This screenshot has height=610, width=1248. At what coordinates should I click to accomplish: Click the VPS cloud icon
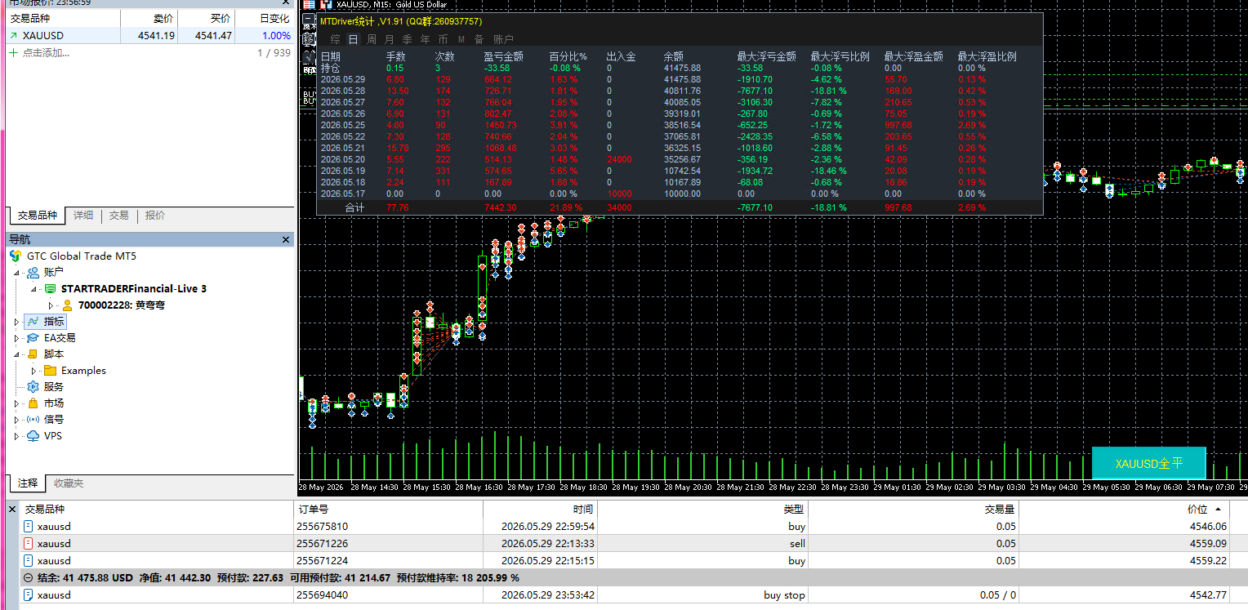tap(33, 436)
